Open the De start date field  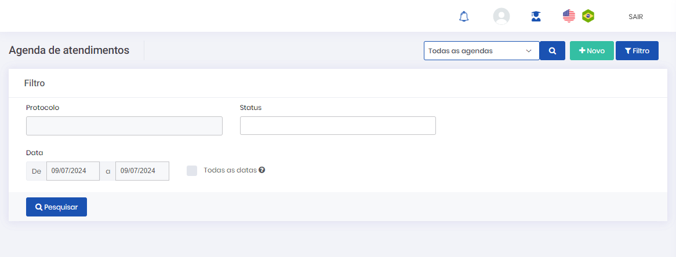[72, 171]
